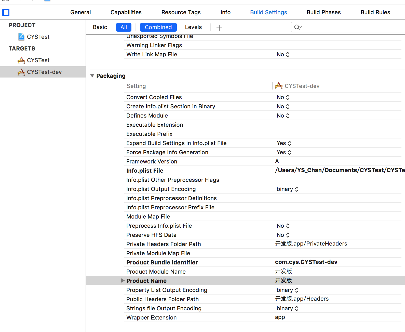
Task: Click the CYSTest project file icon
Action: pyautogui.click(x=21, y=37)
